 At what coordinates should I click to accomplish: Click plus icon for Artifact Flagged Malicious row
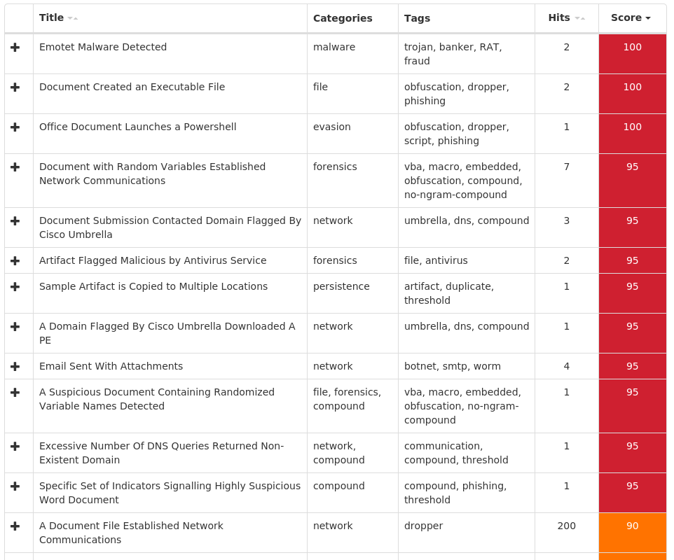(x=15, y=260)
